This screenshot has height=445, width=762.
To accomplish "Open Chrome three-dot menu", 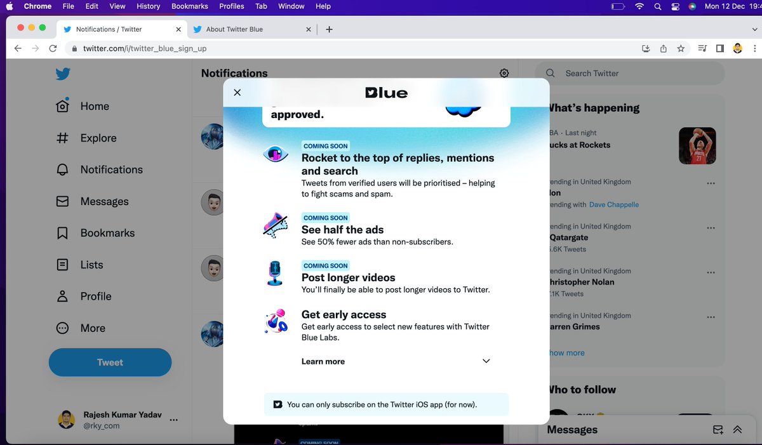I will click(x=754, y=48).
